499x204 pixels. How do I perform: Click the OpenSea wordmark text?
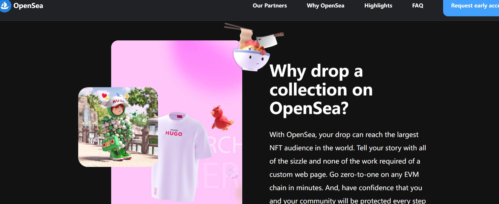coord(28,6)
